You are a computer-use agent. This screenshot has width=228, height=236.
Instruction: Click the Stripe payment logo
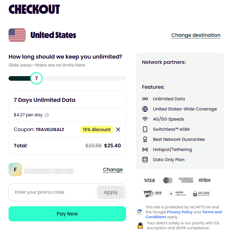[204, 180]
